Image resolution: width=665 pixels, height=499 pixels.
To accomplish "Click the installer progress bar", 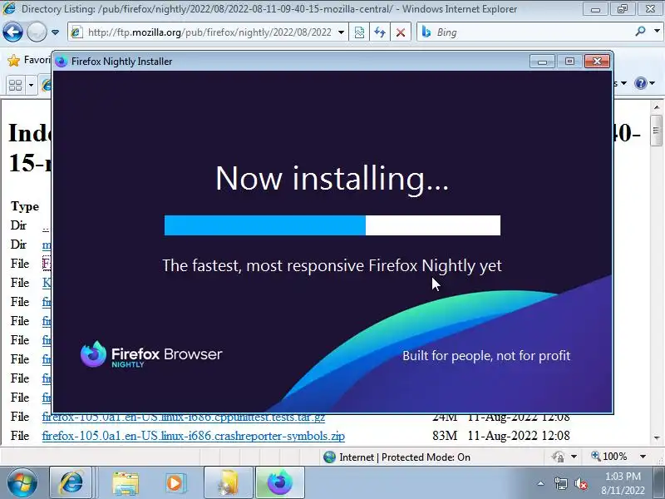I will pyautogui.click(x=332, y=225).
